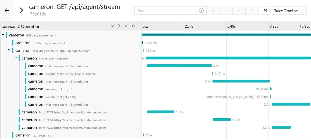Click the 5.49s timeline tick label

232,26
